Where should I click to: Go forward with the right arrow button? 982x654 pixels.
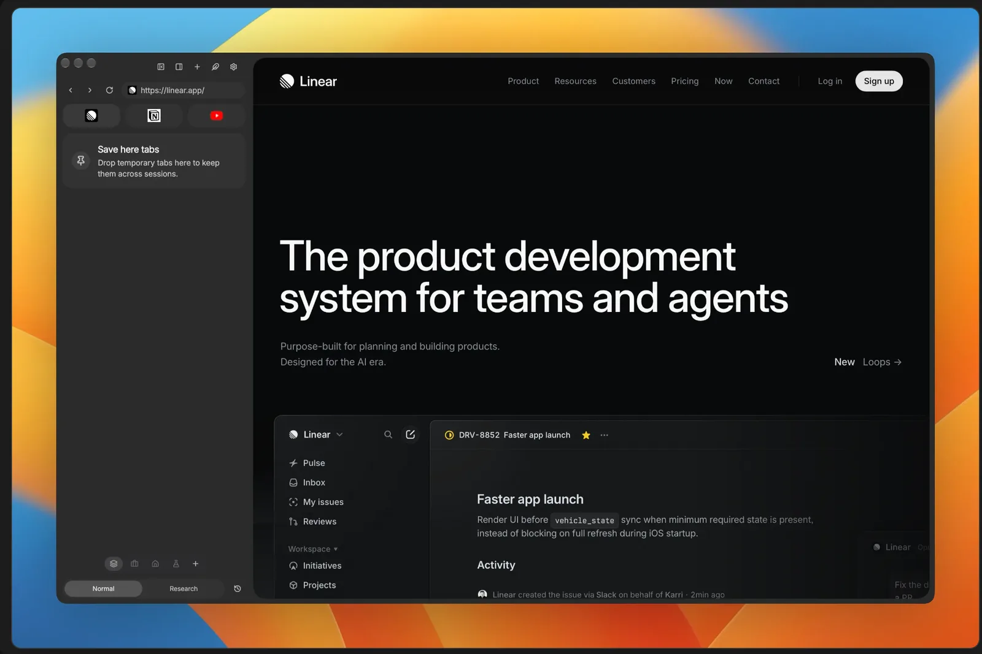[x=90, y=90]
